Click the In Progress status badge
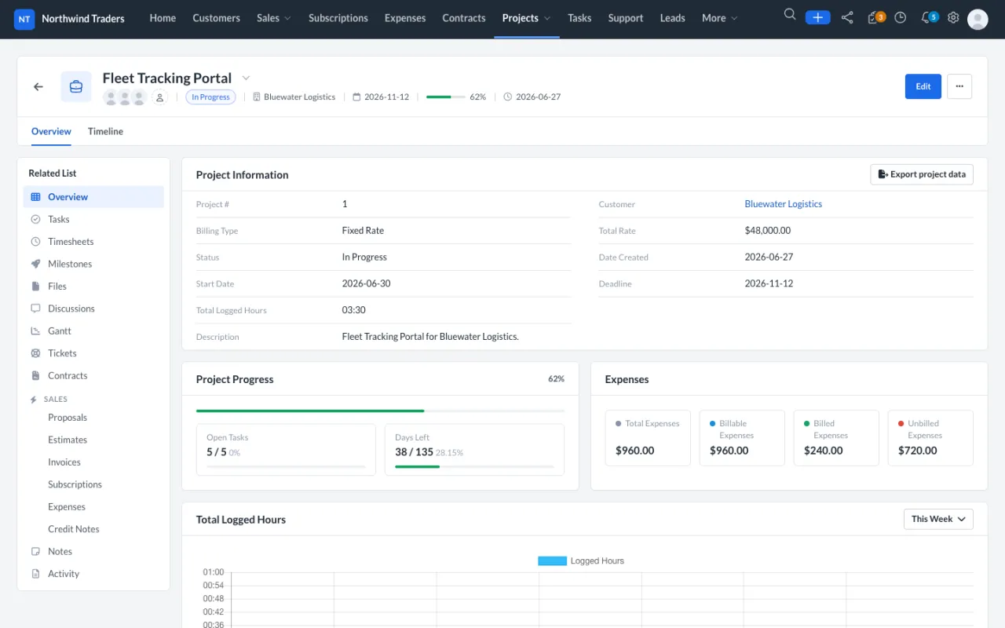This screenshot has height=628, width=1005. point(210,97)
